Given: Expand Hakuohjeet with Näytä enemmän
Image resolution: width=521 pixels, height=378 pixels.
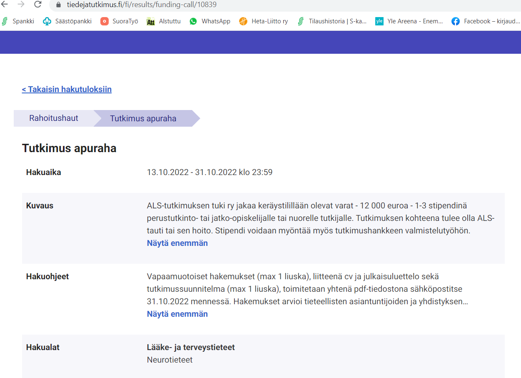Looking at the screenshot, I should click(x=177, y=314).
